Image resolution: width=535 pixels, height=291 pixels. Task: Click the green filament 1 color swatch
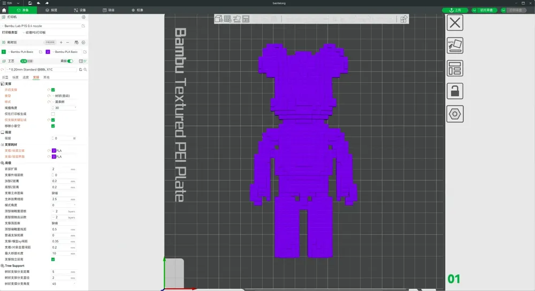[x=4, y=52]
